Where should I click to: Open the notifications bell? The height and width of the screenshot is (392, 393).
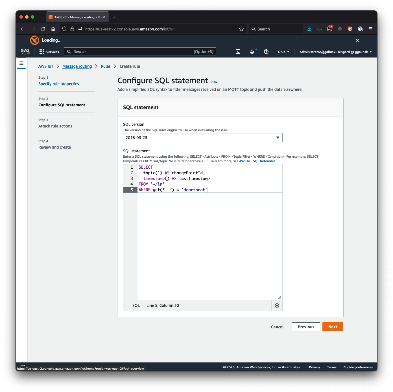pos(252,52)
